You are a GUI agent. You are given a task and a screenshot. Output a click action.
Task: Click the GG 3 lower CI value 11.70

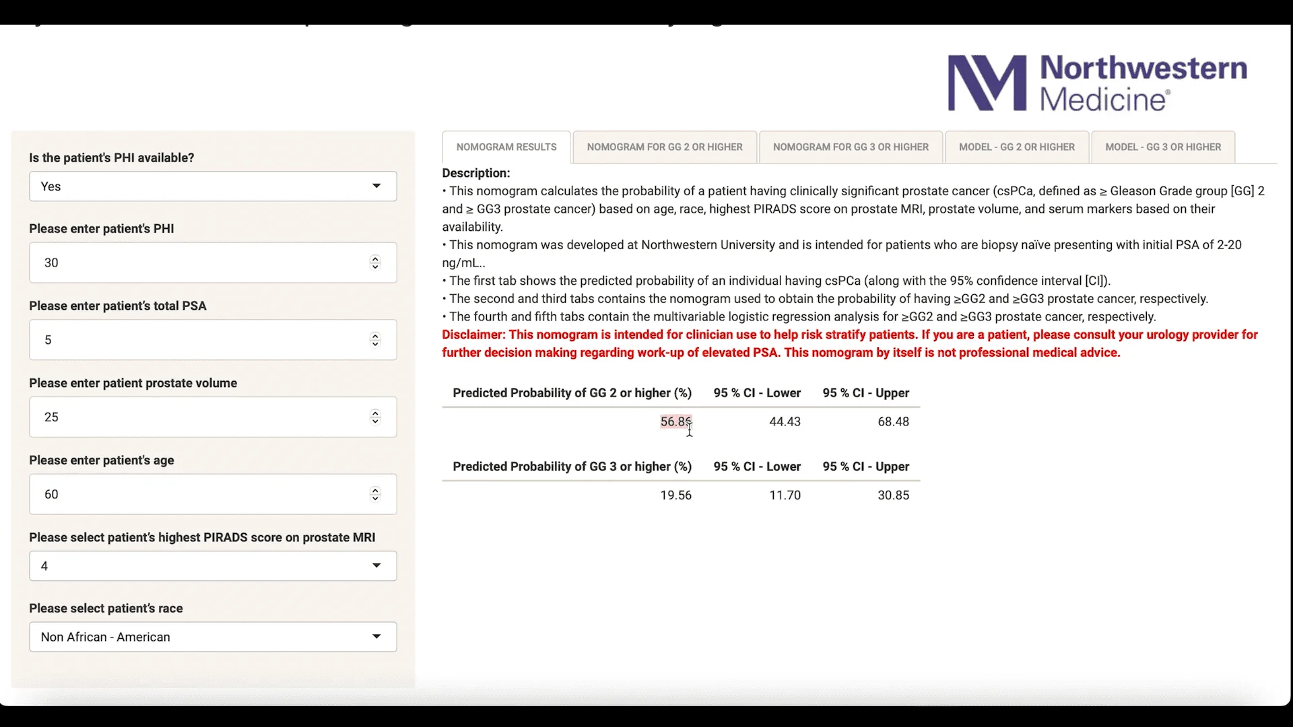coord(785,495)
